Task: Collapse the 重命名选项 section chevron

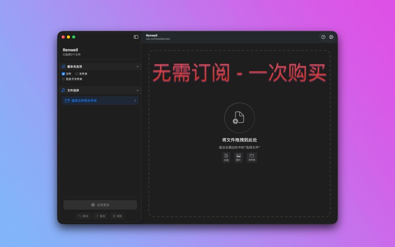Action: 138,67
